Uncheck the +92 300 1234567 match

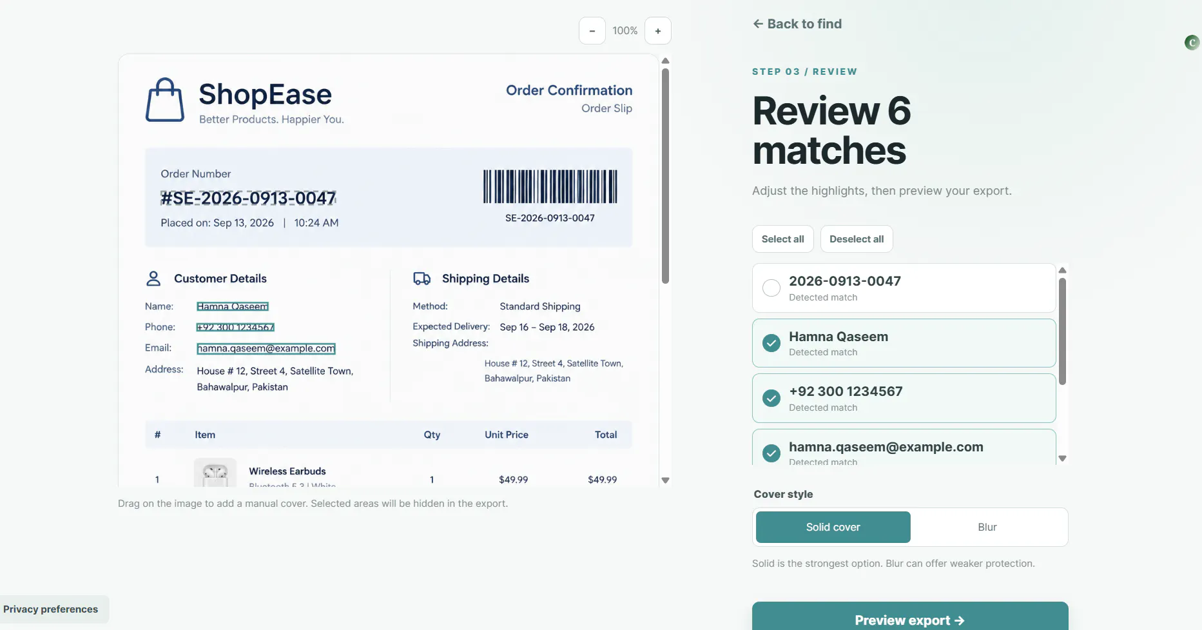(x=771, y=398)
